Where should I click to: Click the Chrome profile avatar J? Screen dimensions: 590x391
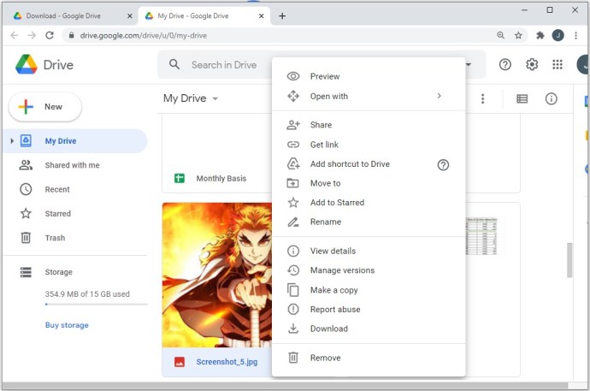coord(558,35)
